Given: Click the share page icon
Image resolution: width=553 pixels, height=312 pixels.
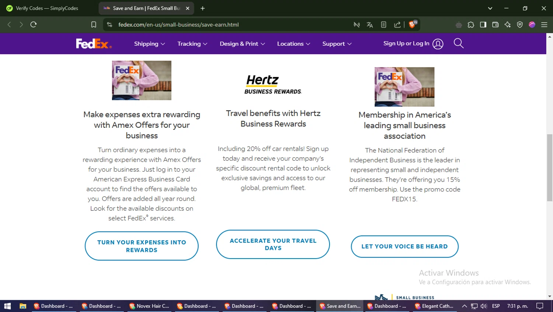Looking at the screenshot, I should click(x=397, y=25).
